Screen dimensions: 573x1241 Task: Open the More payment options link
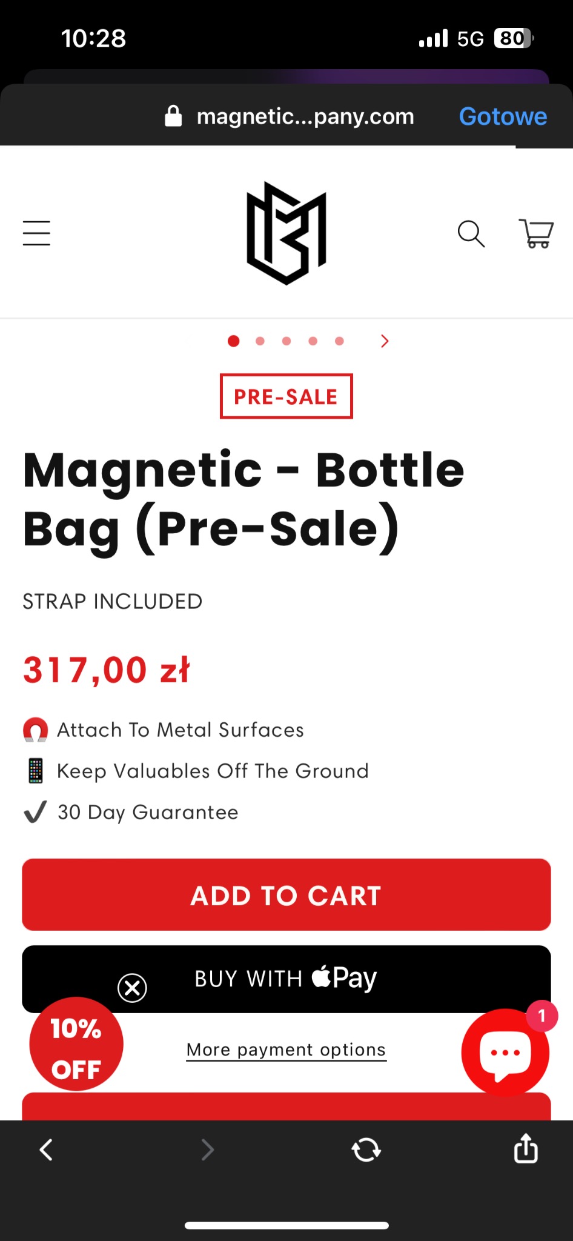(x=286, y=1050)
